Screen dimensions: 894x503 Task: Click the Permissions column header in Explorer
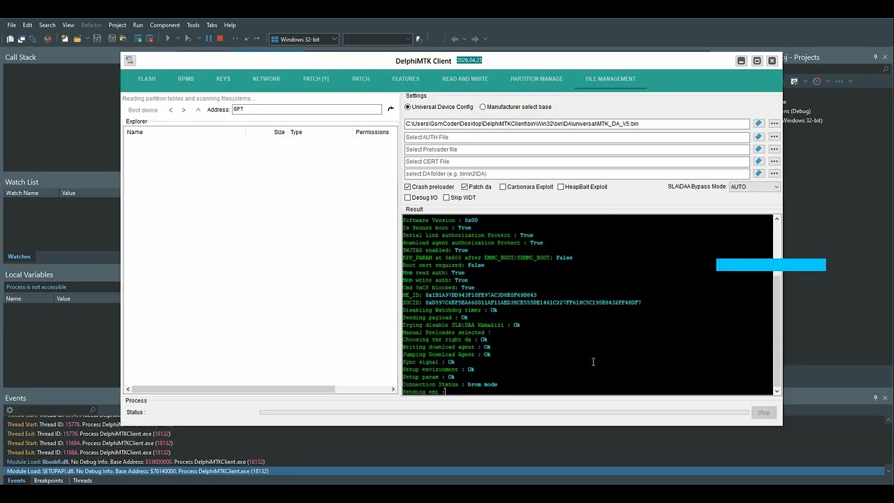pos(372,132)
